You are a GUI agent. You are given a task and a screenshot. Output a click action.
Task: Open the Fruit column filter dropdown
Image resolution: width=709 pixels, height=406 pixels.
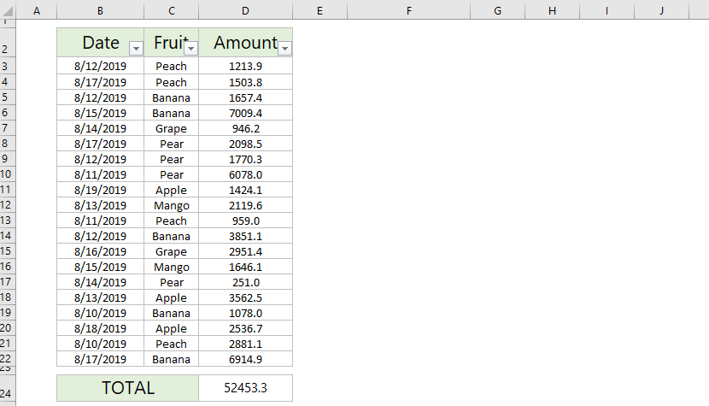coord(190,49)
